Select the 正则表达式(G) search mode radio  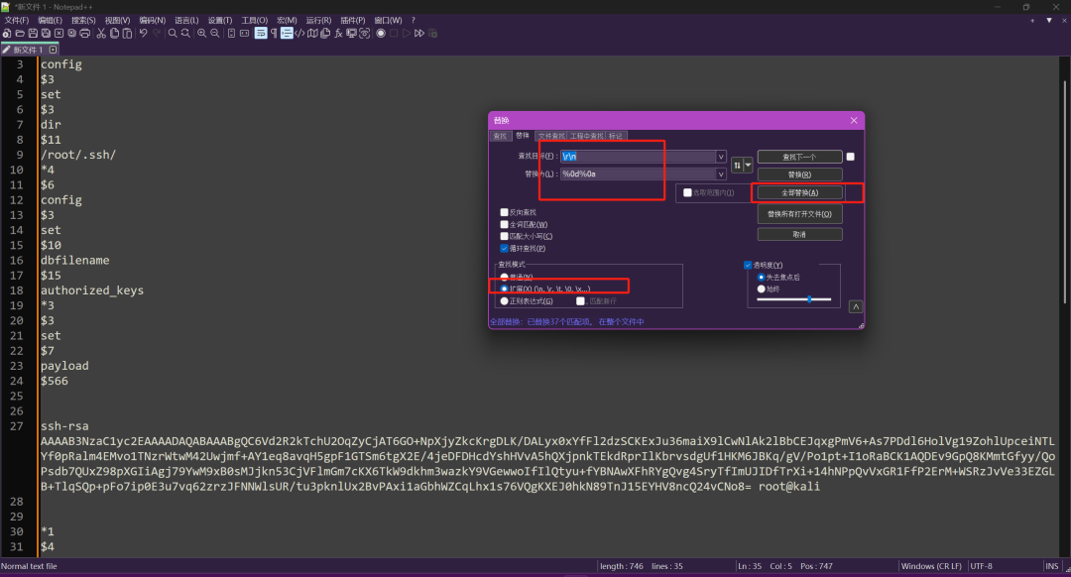(504, 301)
